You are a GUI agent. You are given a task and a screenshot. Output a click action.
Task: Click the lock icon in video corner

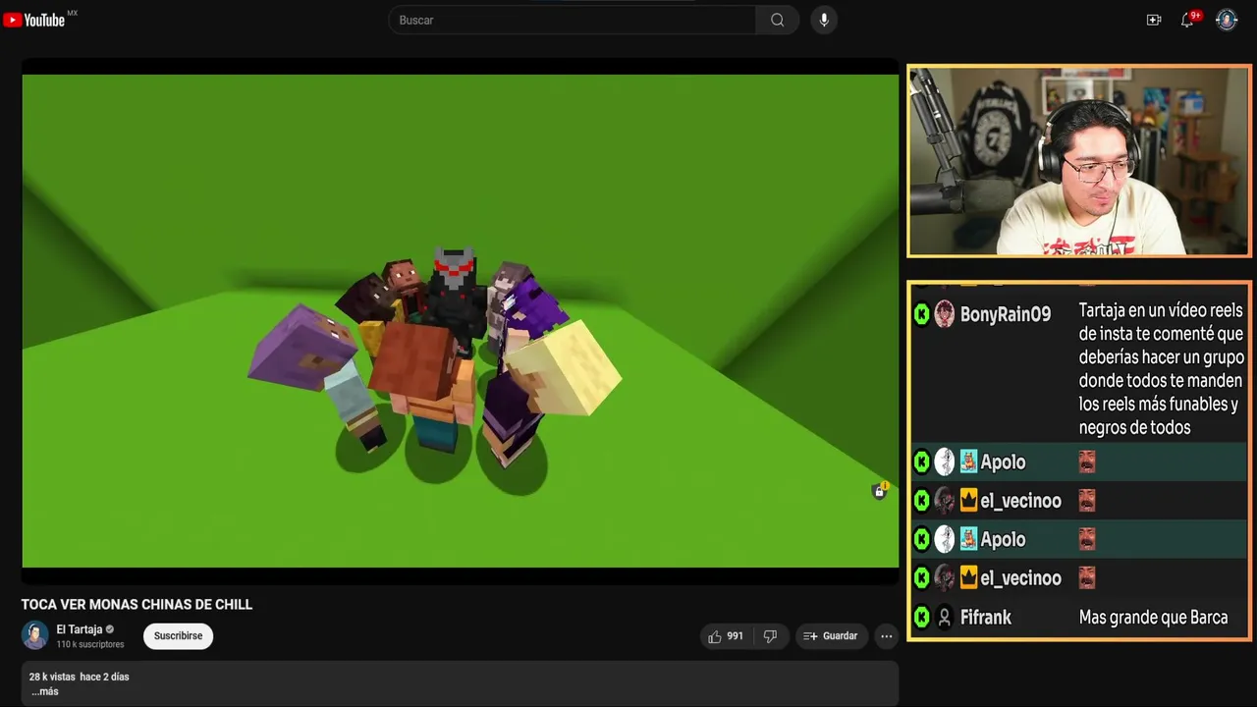(x=879, y=491)
